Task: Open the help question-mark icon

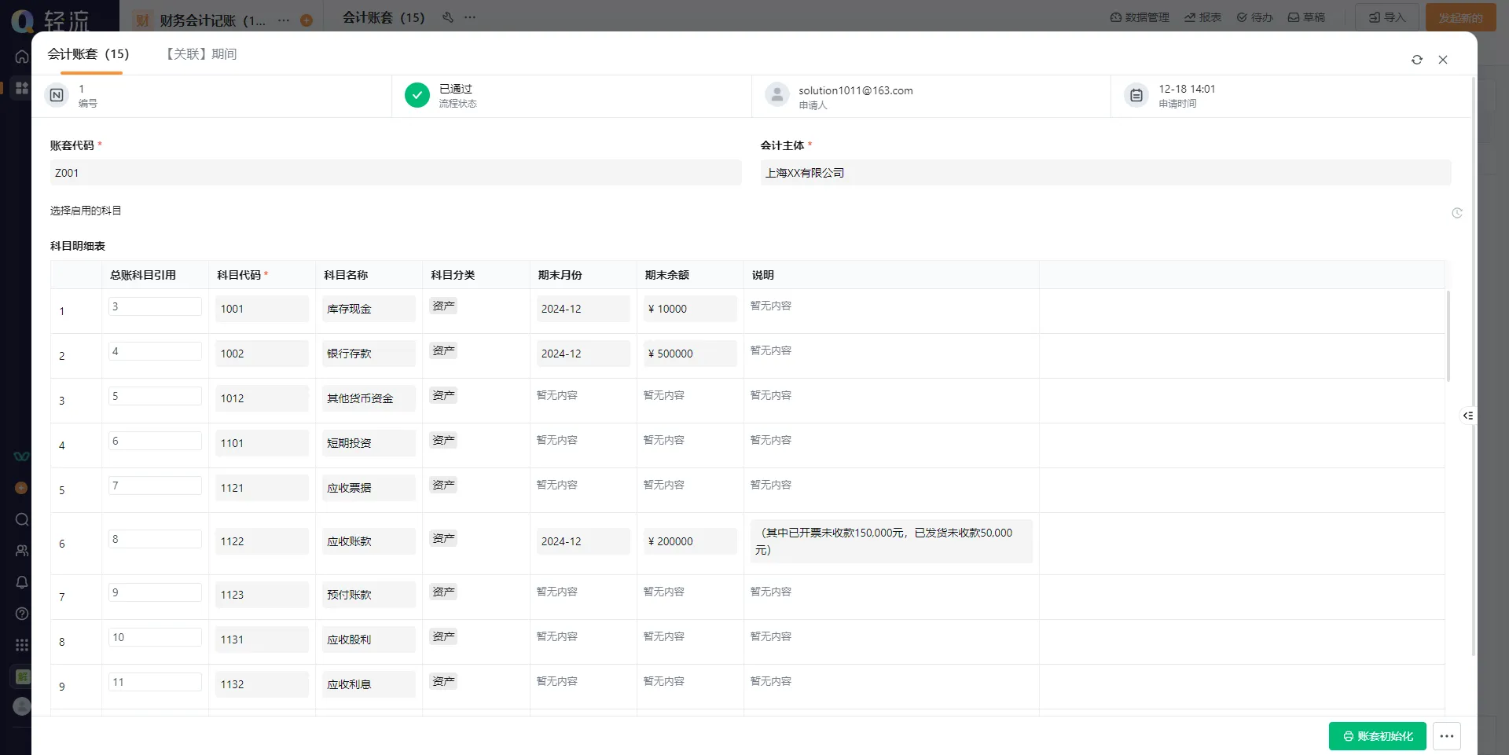Action: [x=21, y=614]
